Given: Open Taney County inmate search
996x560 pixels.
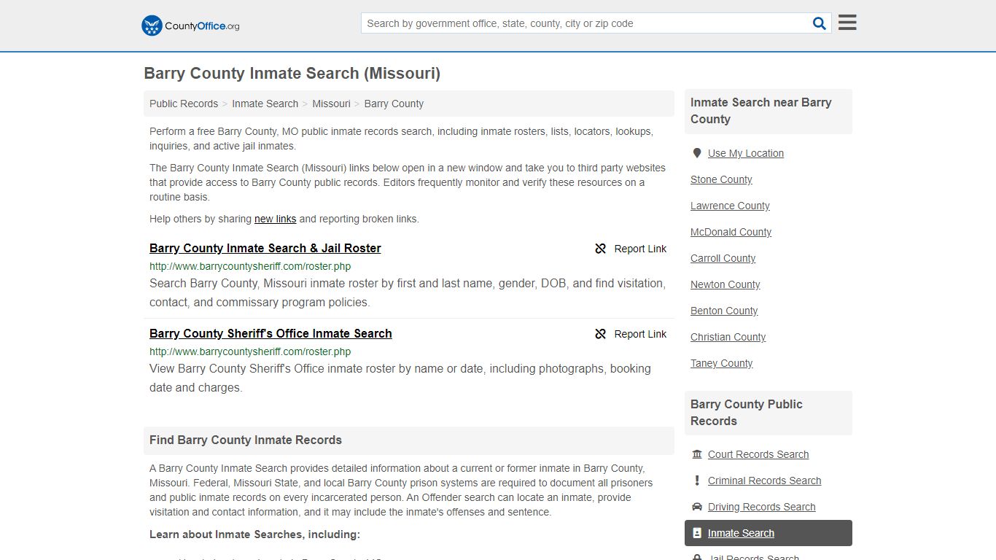Looking at the screenshot, I should pos(721,363).
